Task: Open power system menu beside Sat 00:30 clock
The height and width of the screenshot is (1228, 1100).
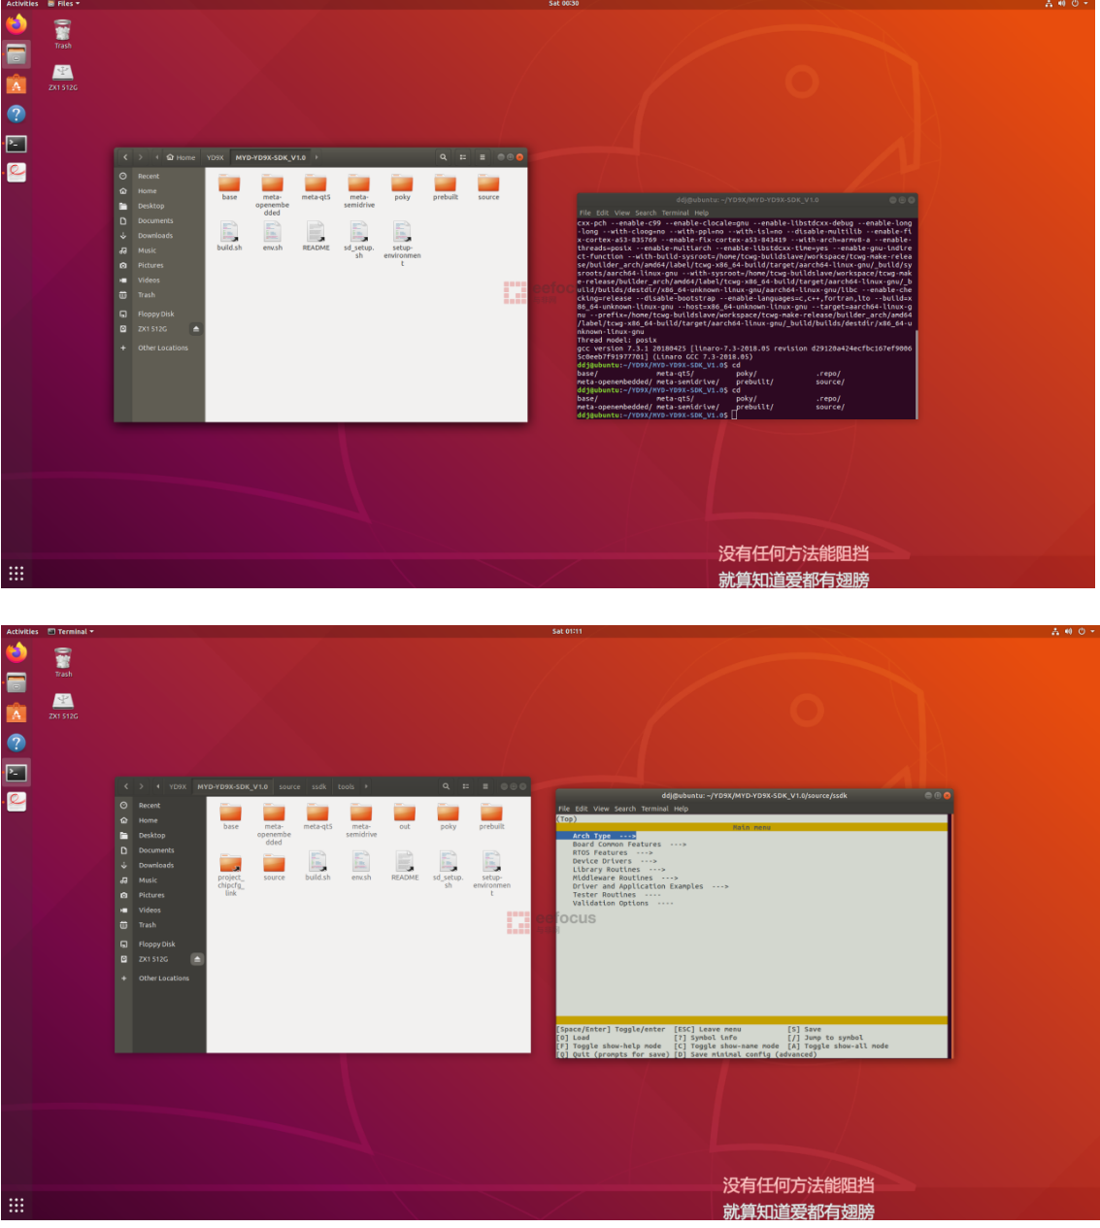Action: (x=1076, y=4)
